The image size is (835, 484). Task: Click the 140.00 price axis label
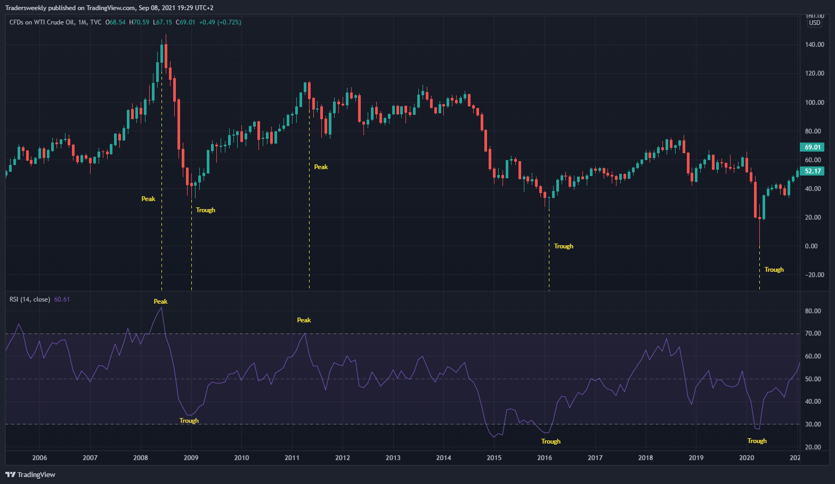[815, 45]
